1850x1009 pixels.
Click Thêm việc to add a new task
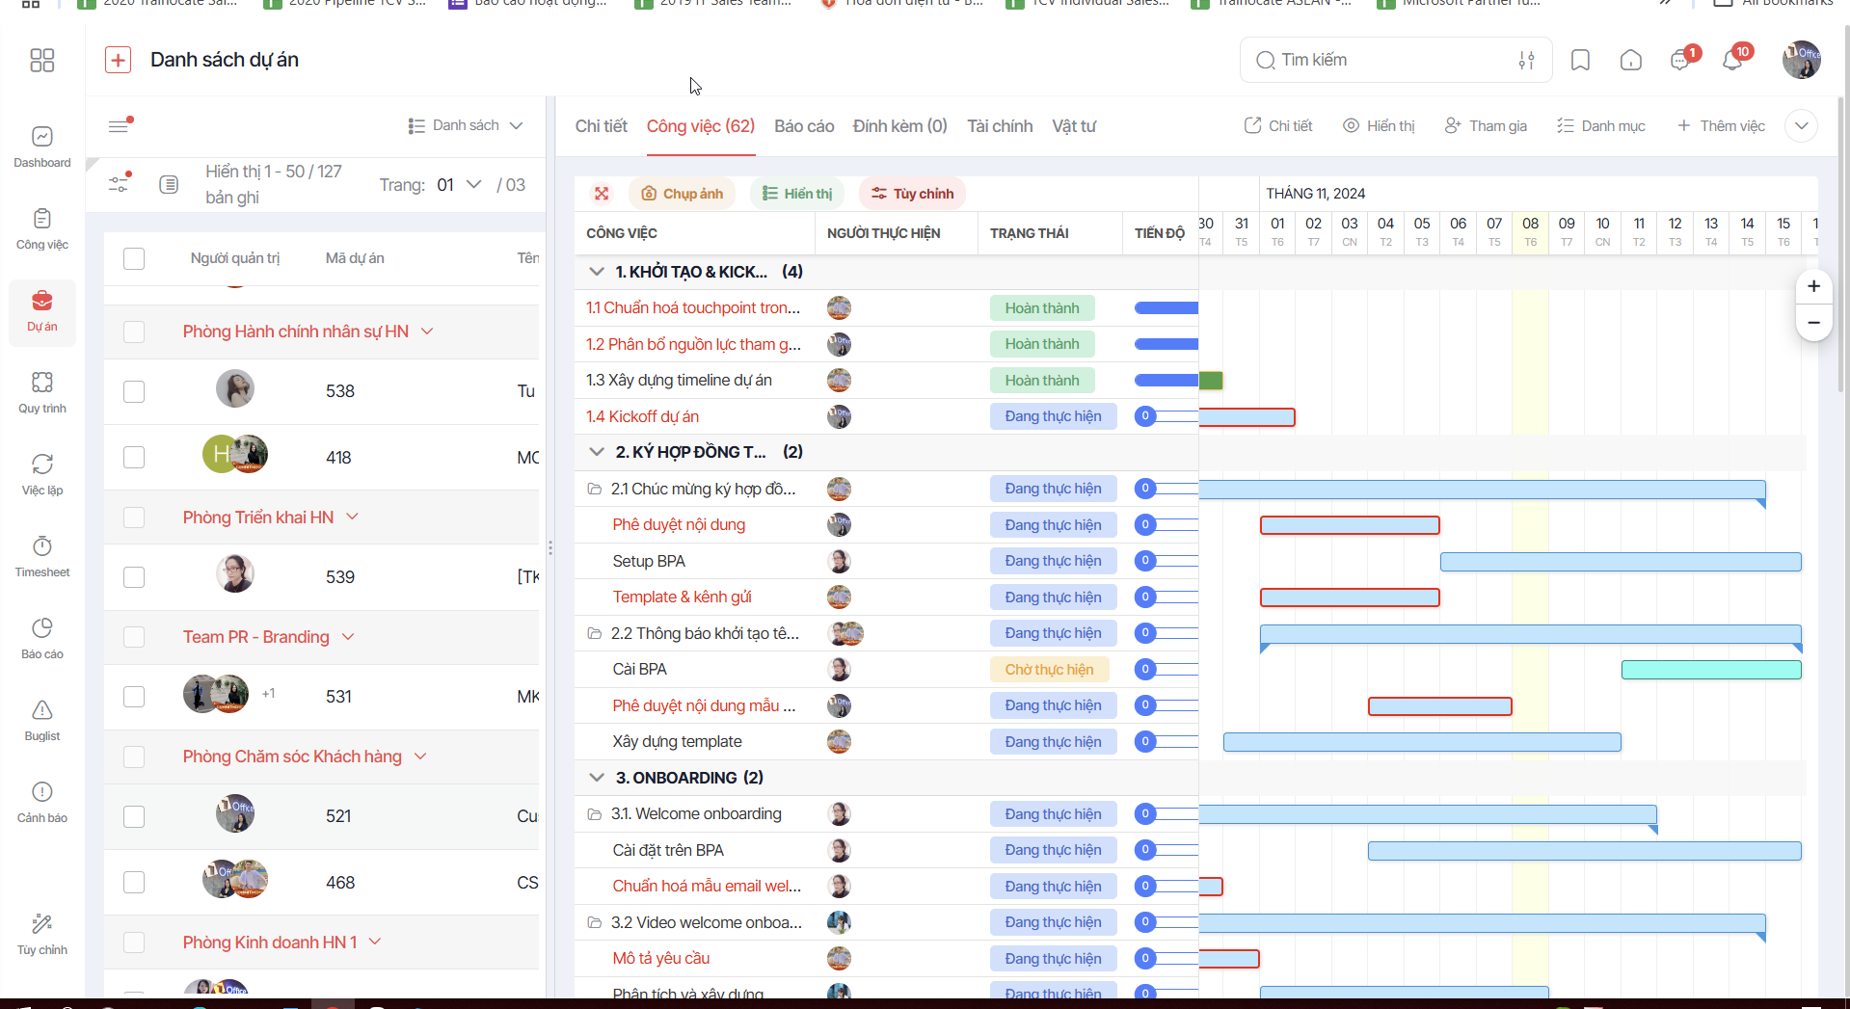pos(1722,125)
